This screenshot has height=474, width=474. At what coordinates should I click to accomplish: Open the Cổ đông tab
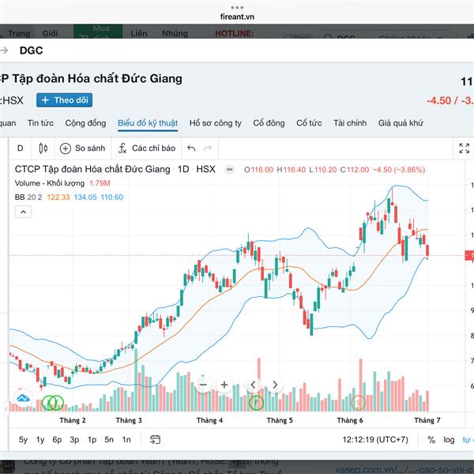click(x=269, y=123)
